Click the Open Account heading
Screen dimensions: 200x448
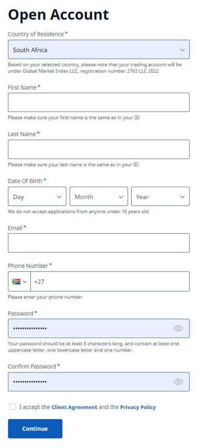tap(58, 14)
